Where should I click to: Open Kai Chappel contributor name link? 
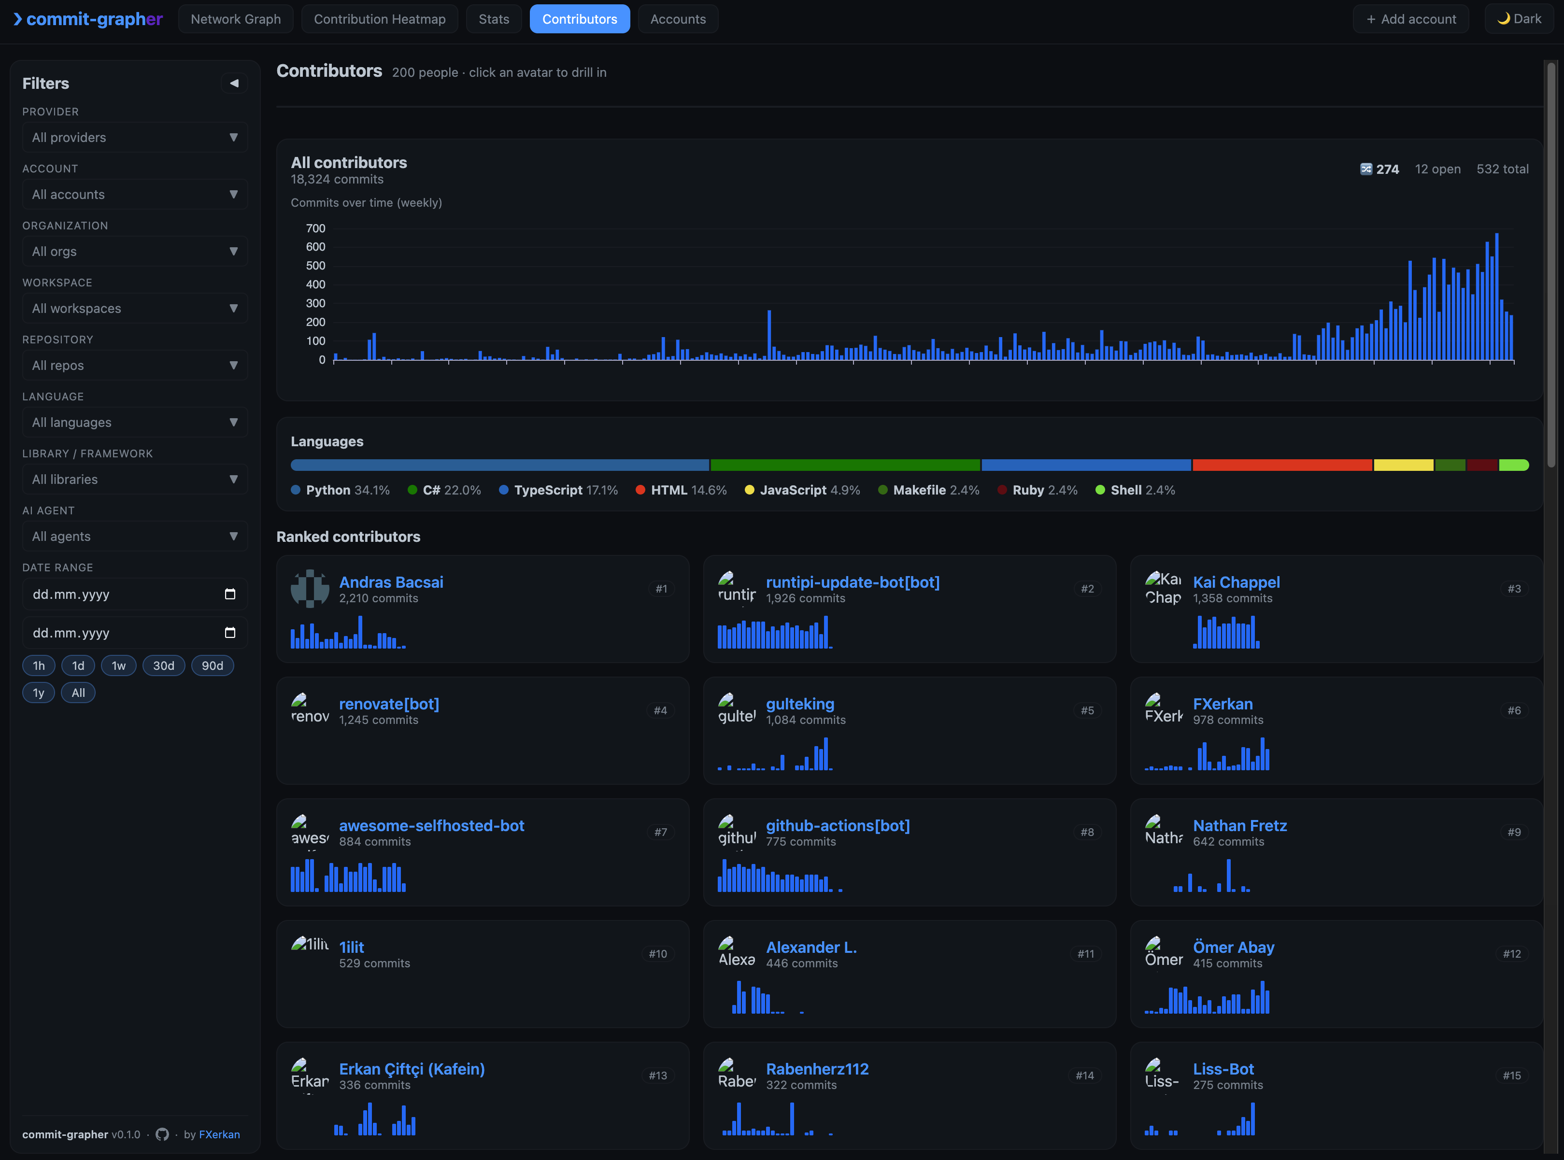(x=1236, y=582)
